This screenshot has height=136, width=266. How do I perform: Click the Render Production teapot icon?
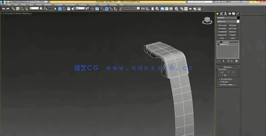190,9
